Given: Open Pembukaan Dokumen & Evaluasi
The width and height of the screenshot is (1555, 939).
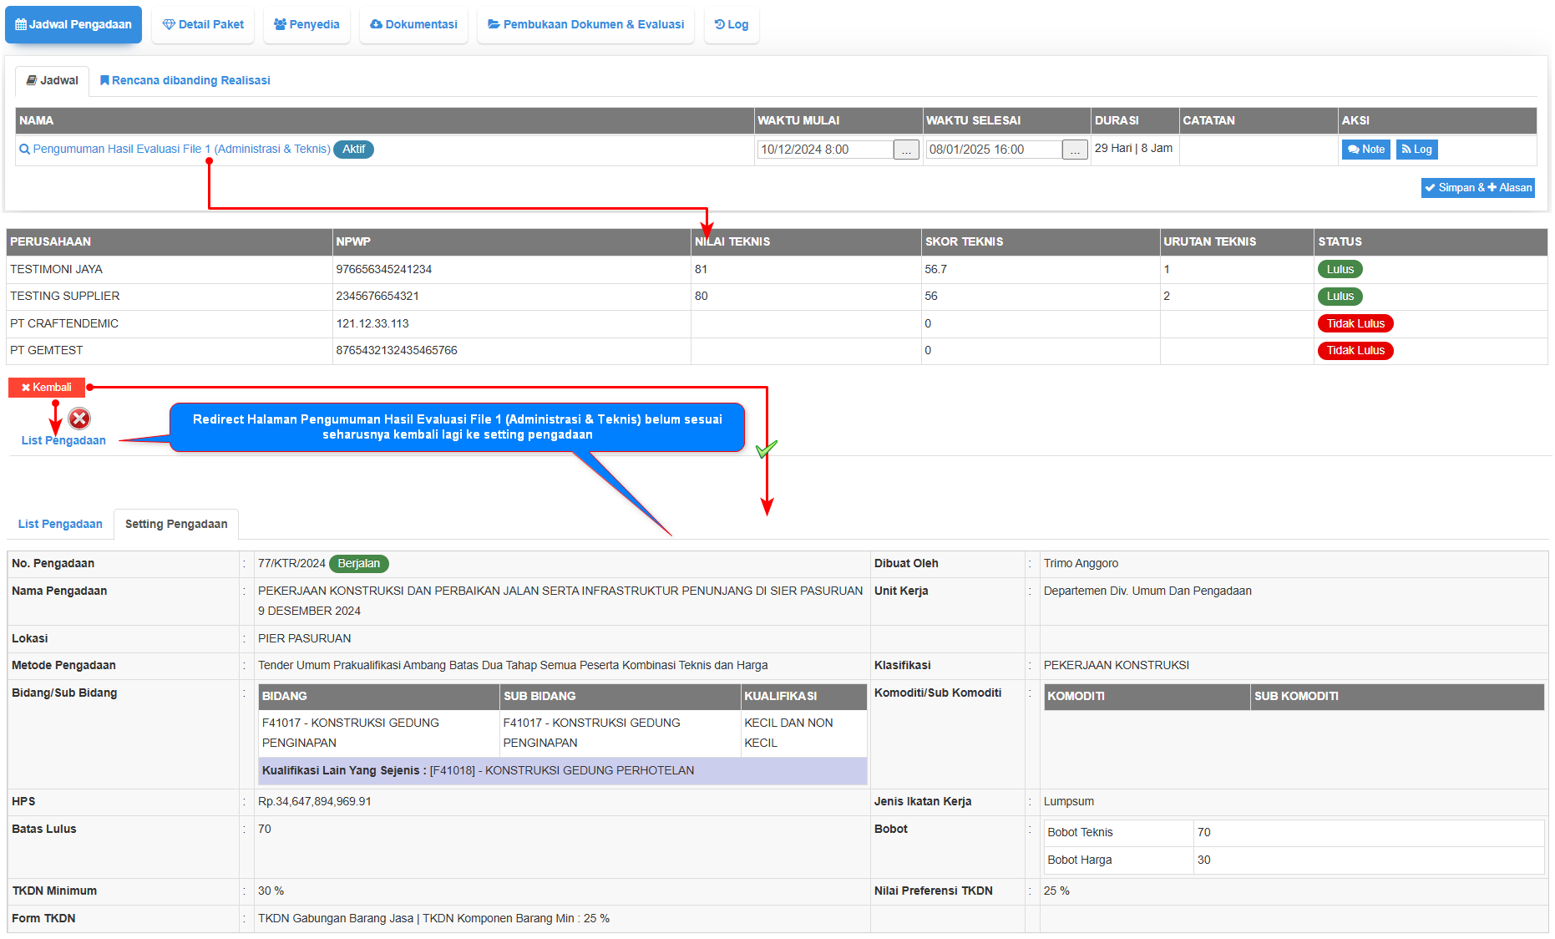Looking at the screenshot, I should (585, 24).
